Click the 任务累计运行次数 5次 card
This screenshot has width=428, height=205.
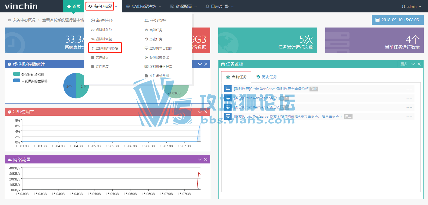(x=268, y=40)
